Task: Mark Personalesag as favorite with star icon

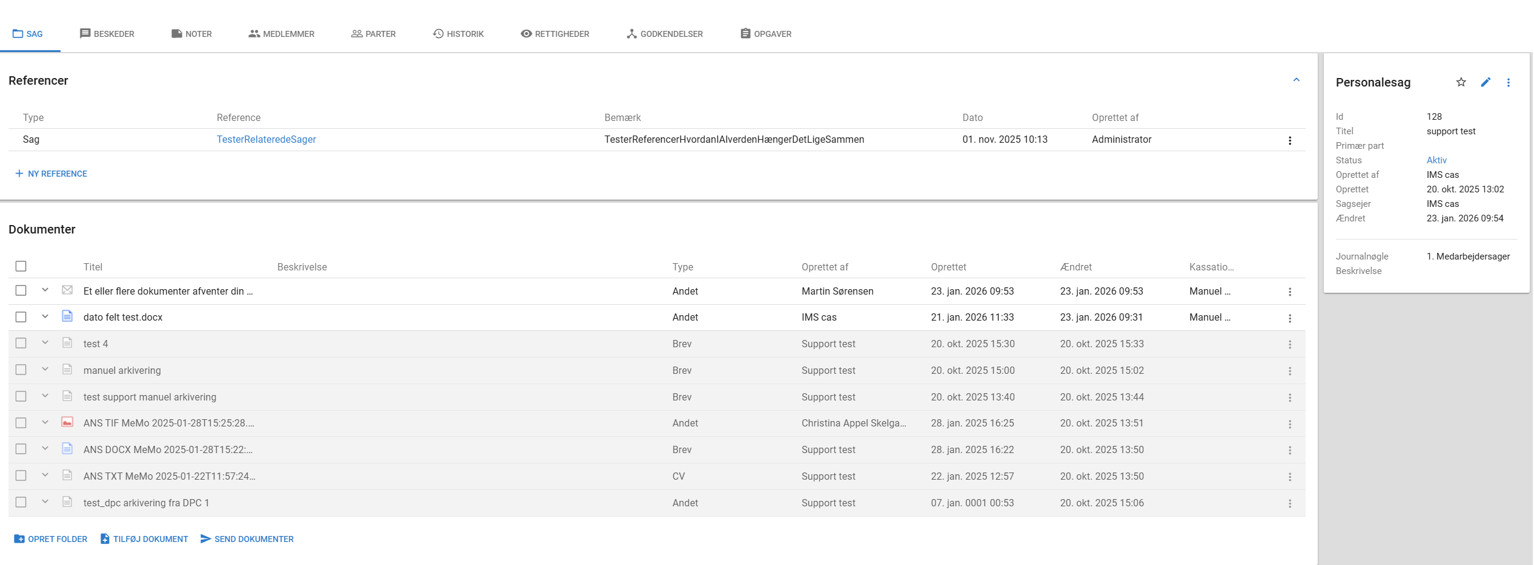Action: pyautogui.click(x=1461, y=82)
